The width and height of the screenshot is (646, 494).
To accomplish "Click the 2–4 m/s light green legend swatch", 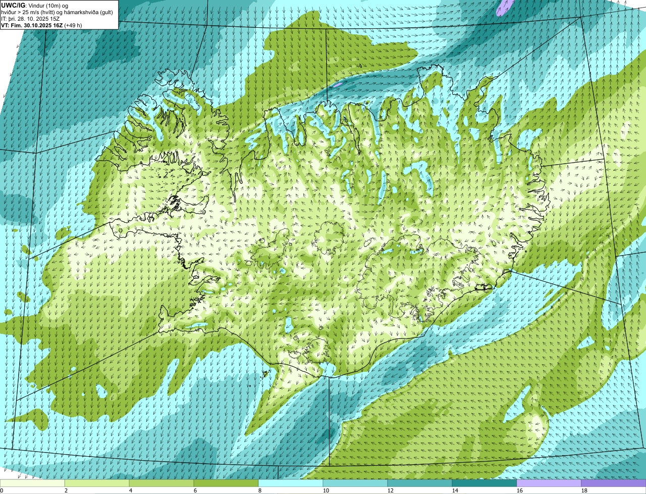I will [x=97, y=483].
